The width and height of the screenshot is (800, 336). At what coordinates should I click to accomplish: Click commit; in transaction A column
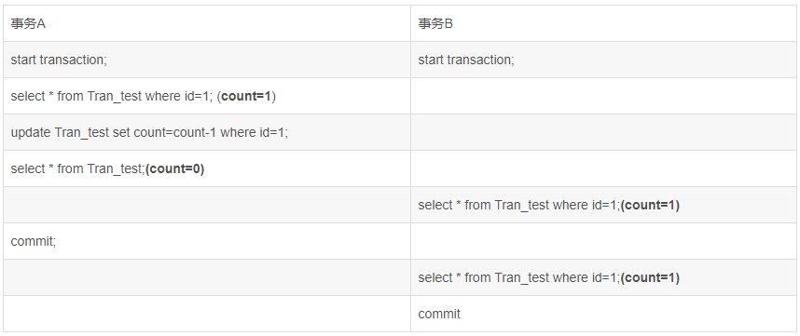(34, 241)
